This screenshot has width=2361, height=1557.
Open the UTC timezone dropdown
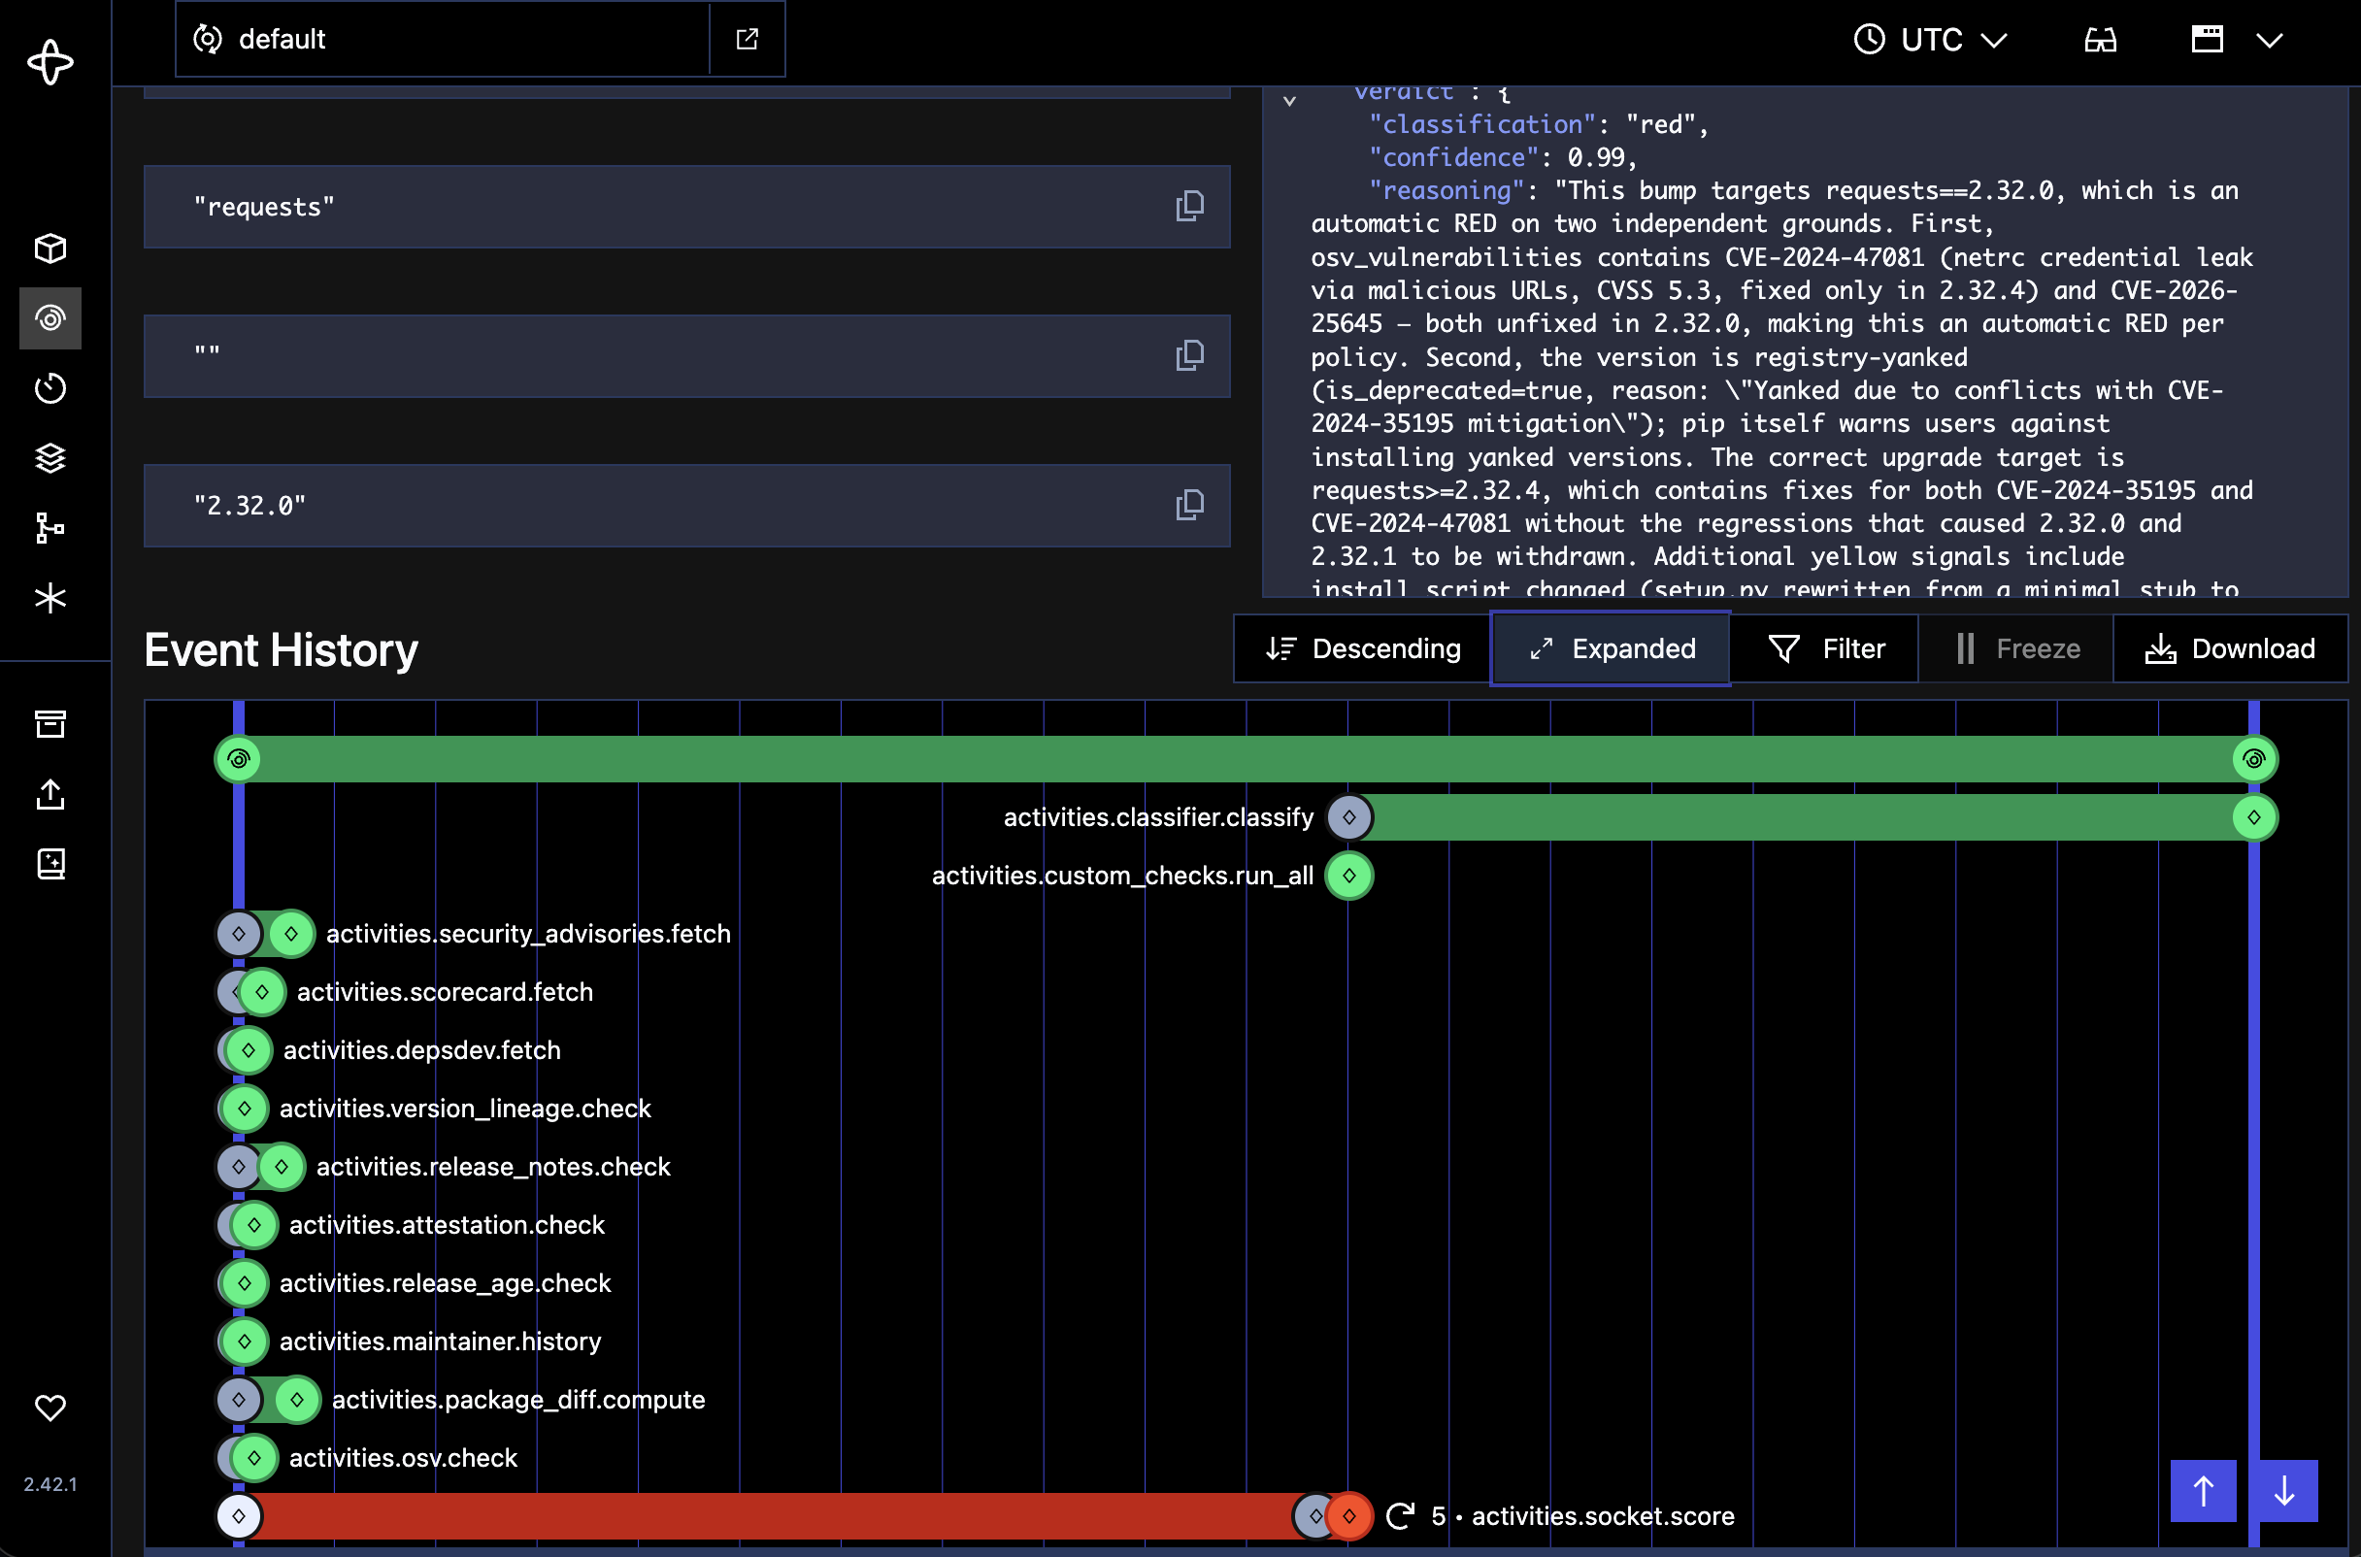coord(1930,40)
